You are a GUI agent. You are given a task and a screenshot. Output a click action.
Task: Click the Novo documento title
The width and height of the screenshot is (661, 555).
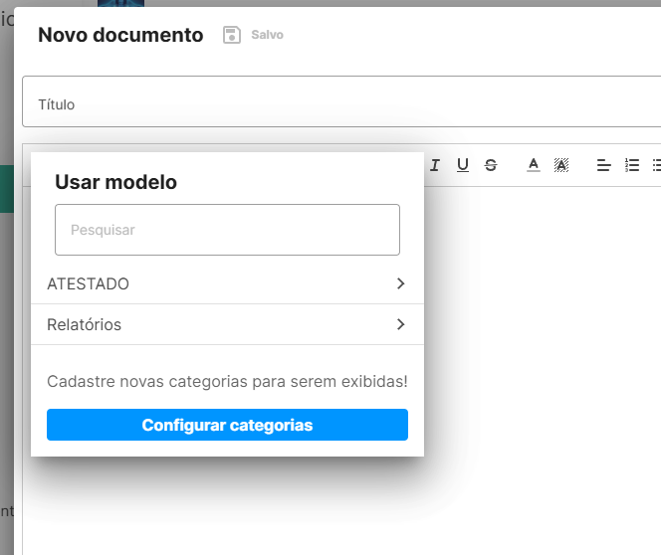pyautogui.click(x=120, y=35)
